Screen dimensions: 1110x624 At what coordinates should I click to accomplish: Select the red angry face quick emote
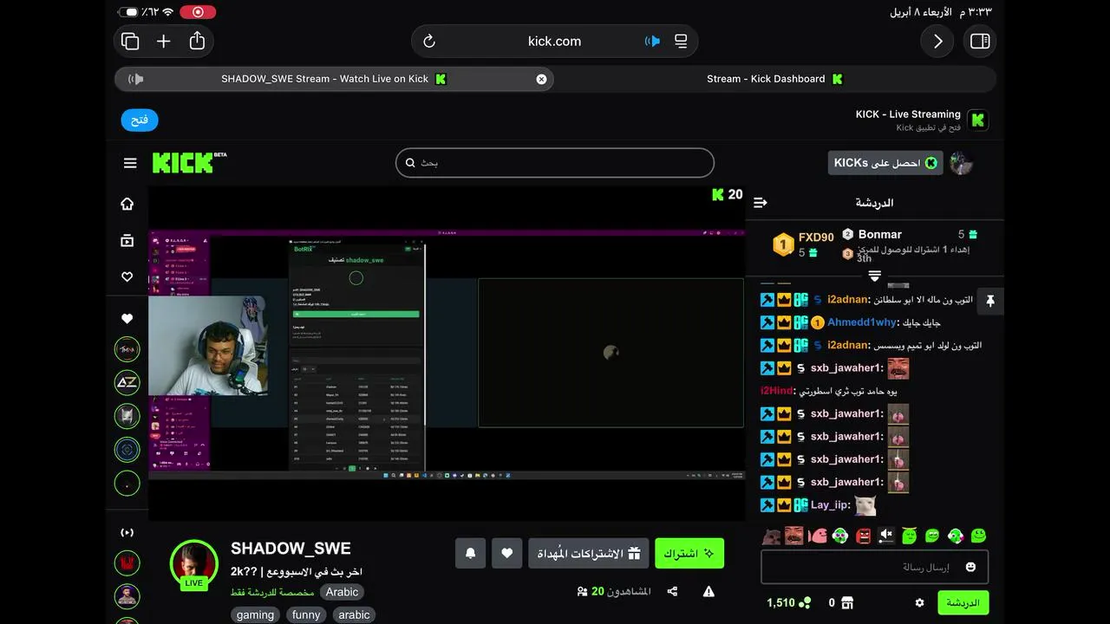point(863,536)
